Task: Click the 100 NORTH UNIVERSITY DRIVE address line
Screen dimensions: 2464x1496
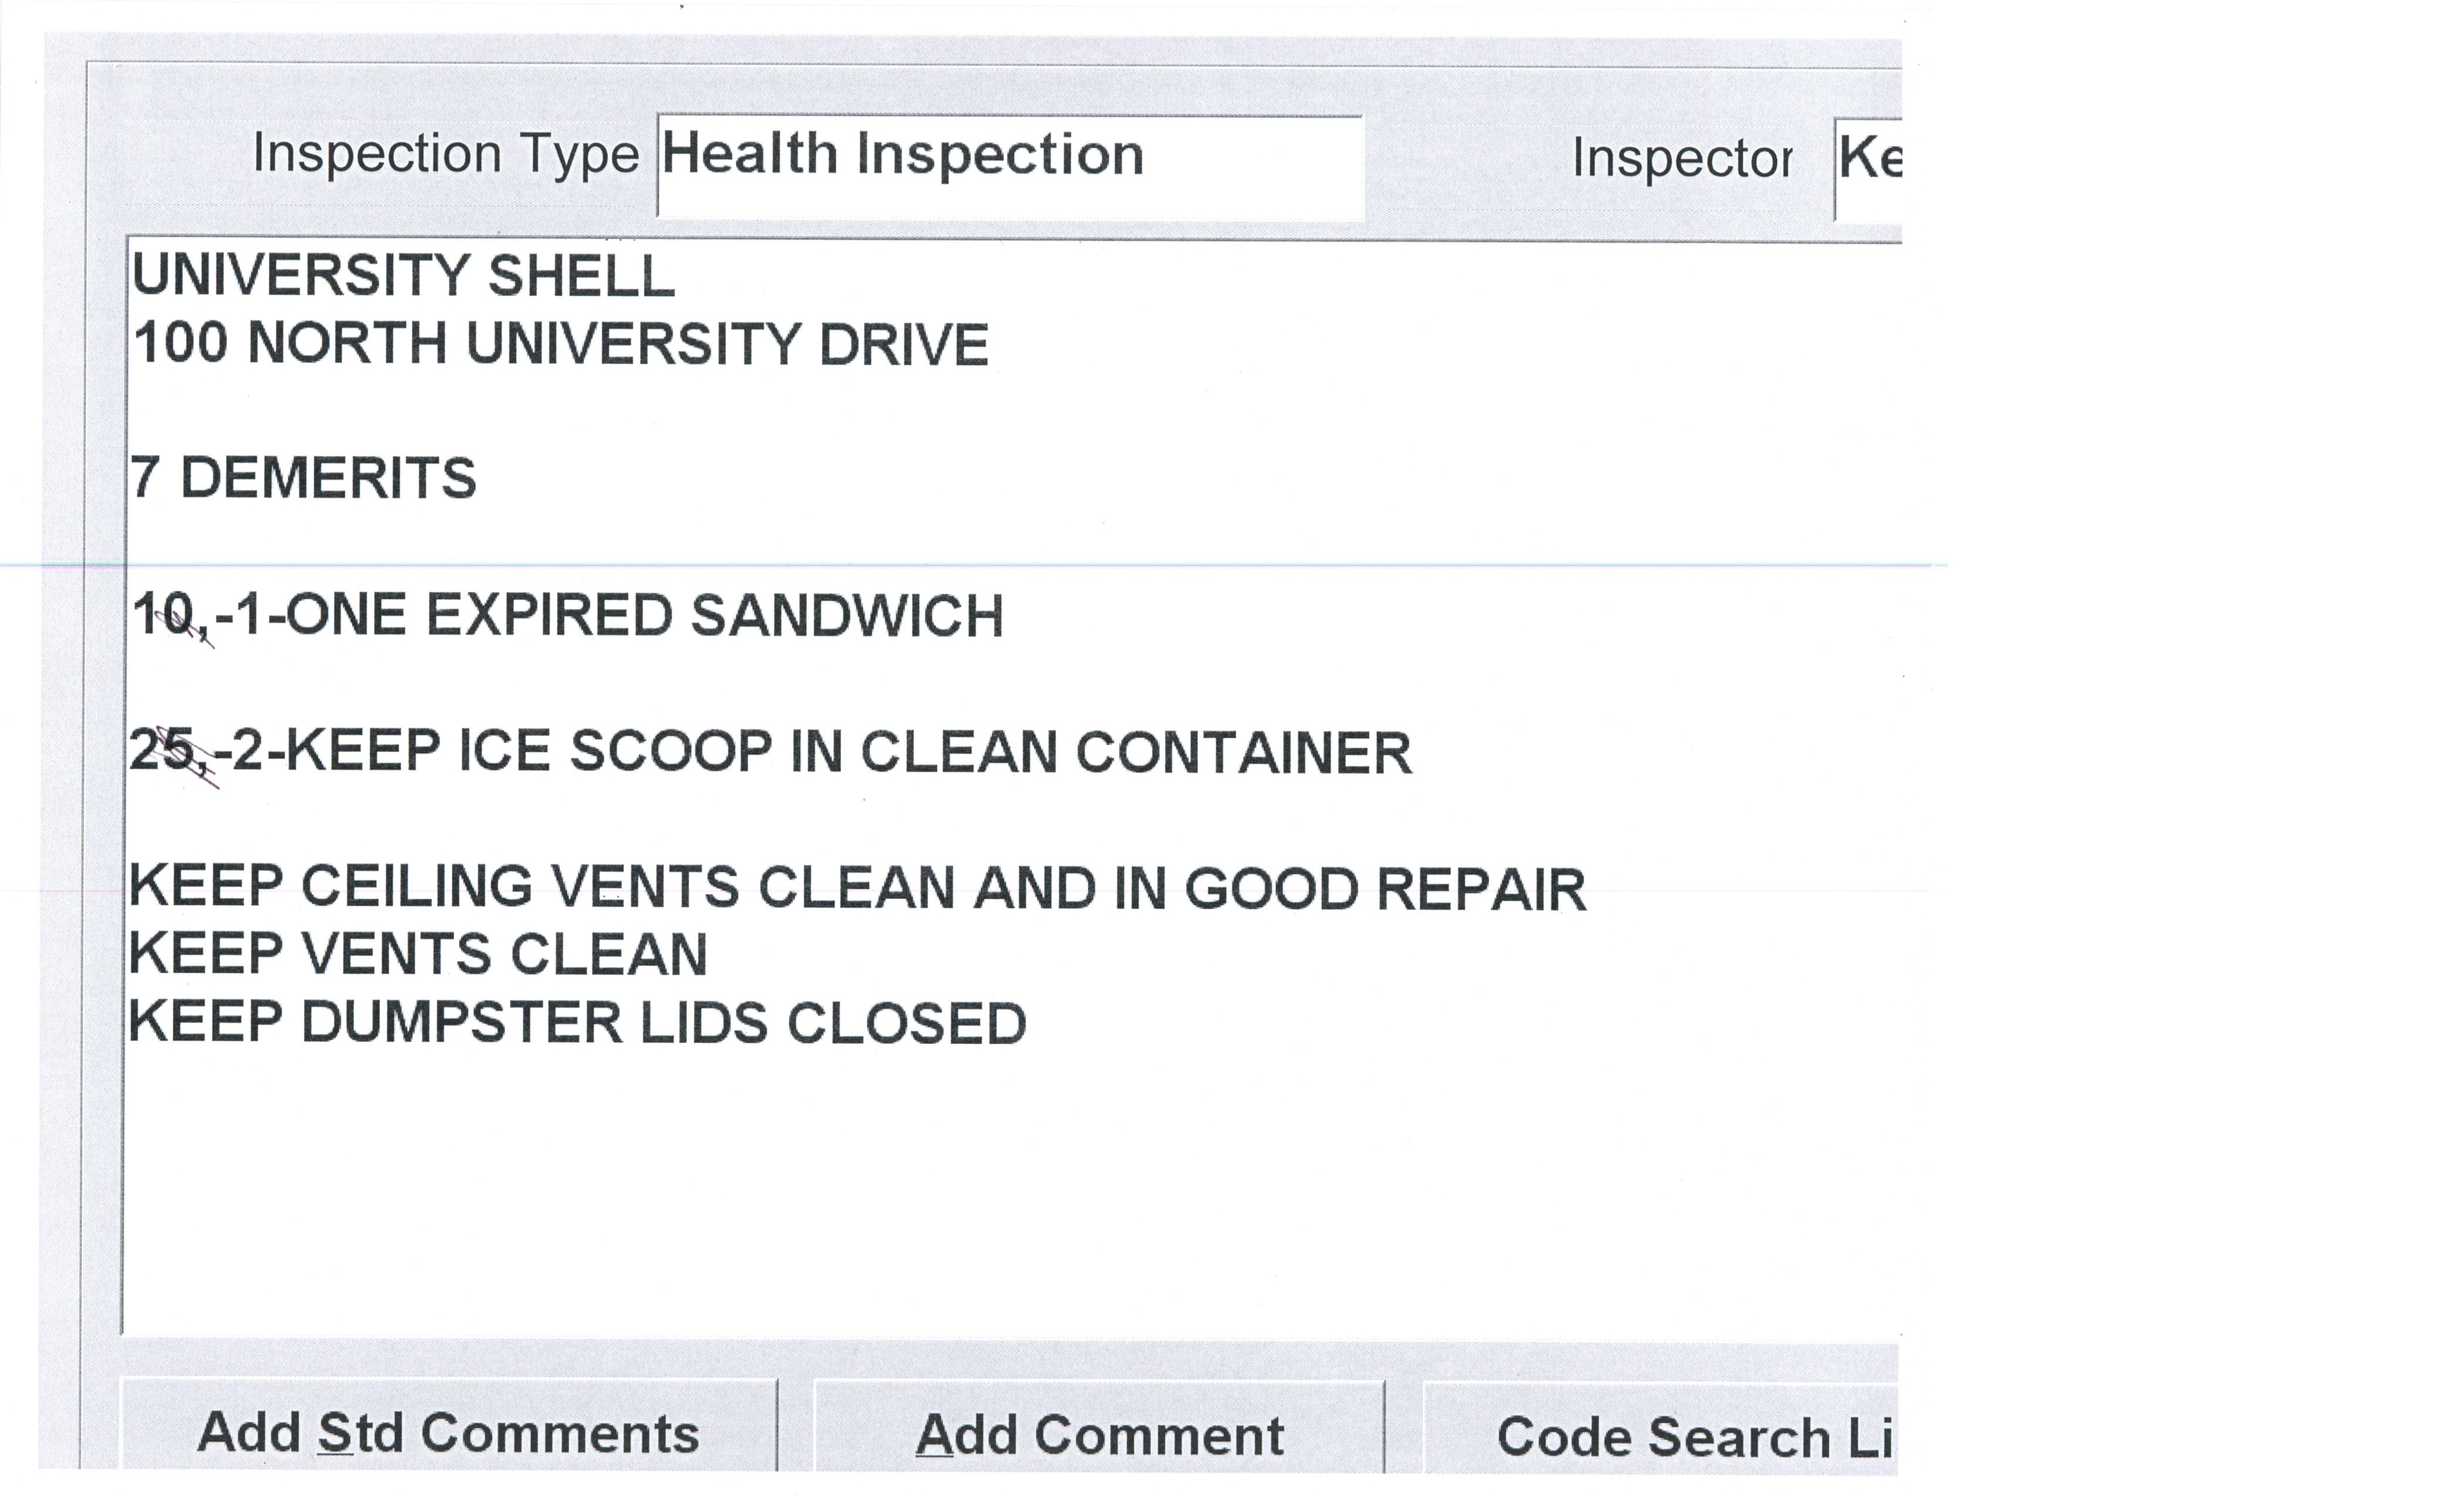Action: (x=560, y=344)
